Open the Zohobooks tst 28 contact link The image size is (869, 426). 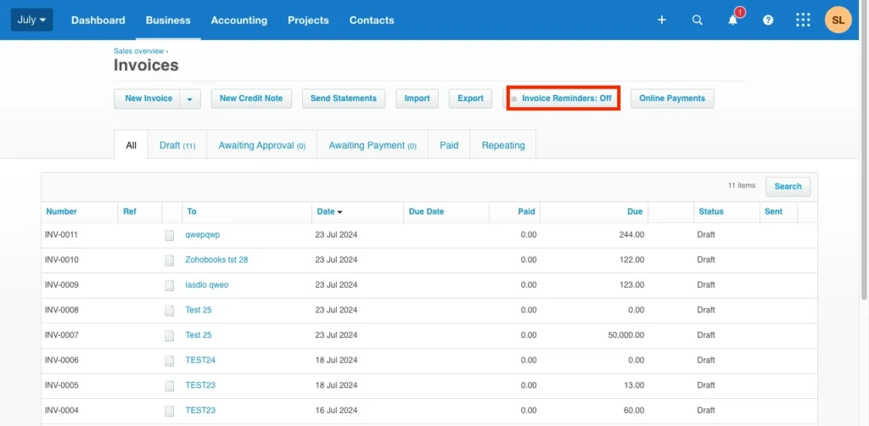[216, 260]
